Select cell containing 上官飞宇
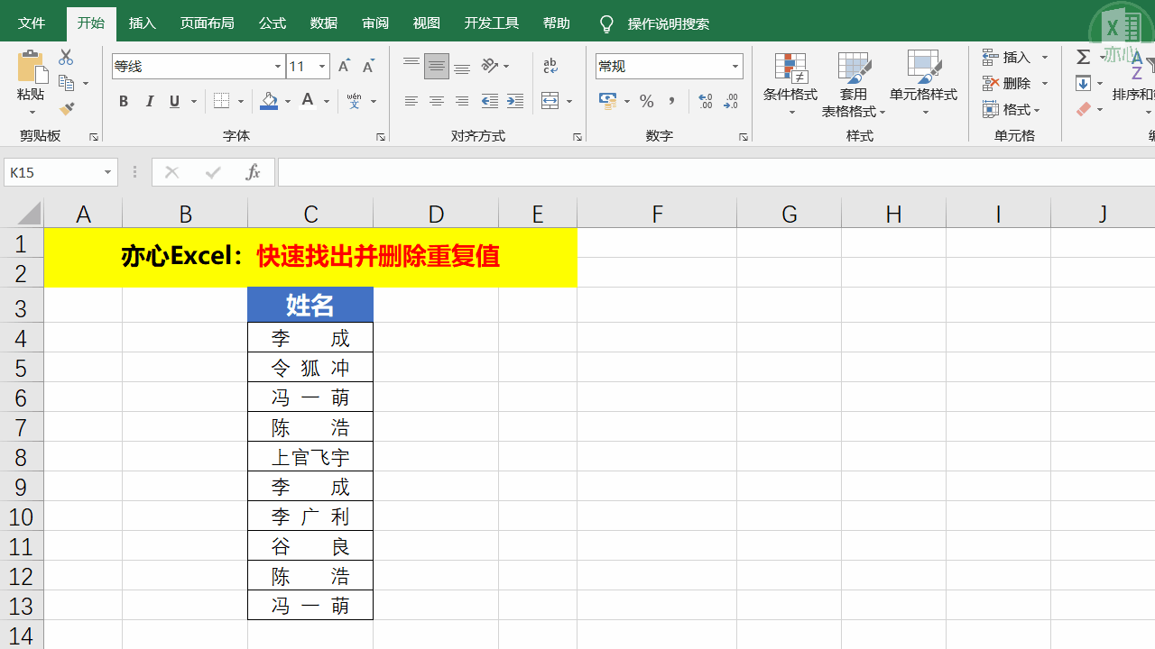This screenshot has width=1155, height=649. coord(310,457)
